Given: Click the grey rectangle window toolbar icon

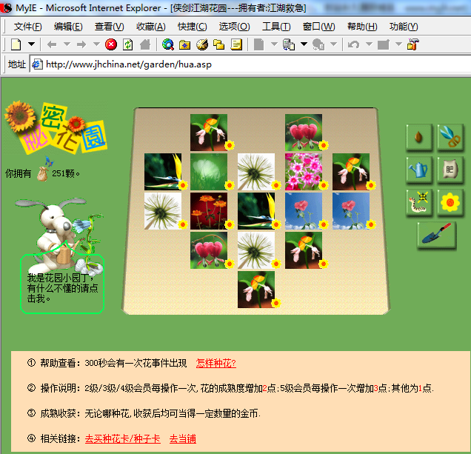Looking at the screenshot, I should coord(384,44).
